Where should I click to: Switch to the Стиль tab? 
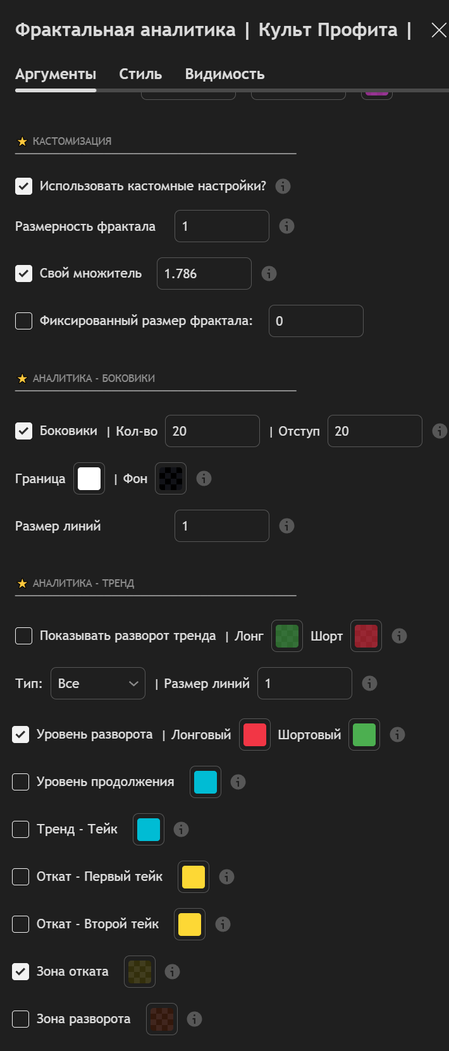click(140, 75)
